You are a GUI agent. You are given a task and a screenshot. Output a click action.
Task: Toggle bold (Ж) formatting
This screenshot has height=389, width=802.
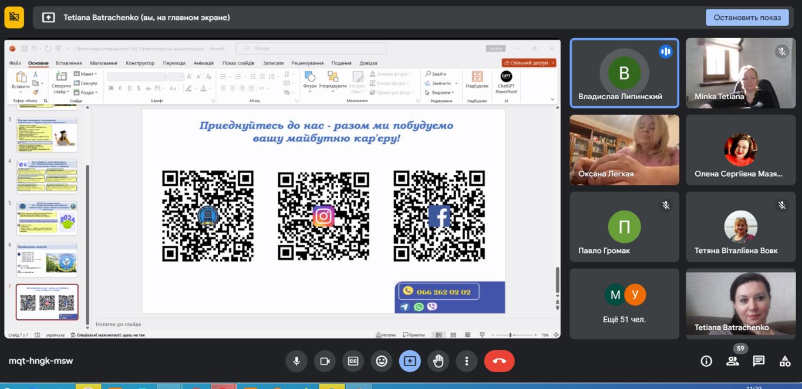point(111,89)
